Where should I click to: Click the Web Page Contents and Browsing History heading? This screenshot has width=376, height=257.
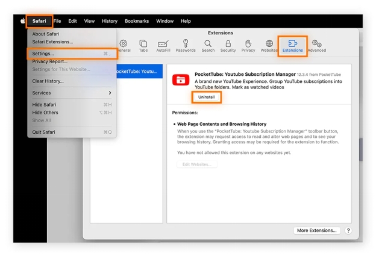pyautogui.click(x=222, y=124)
